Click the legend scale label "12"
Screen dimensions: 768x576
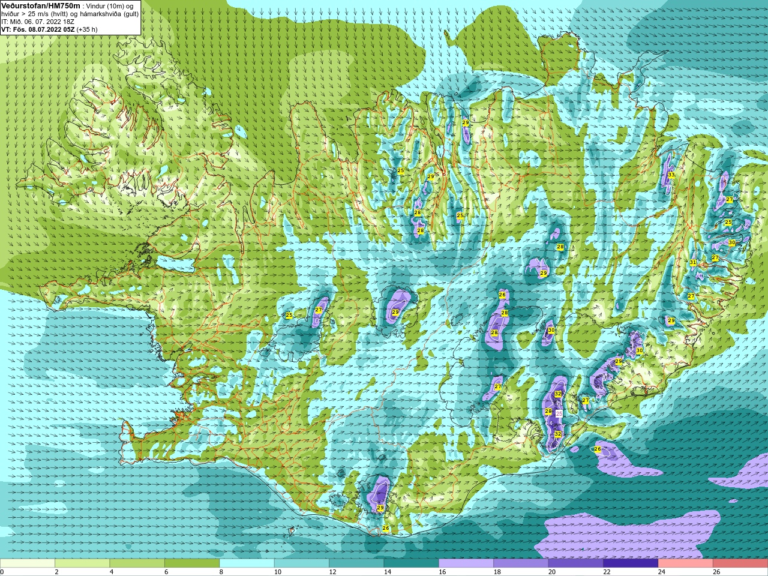332,572
